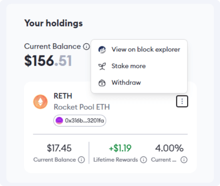Click the $156.51 total balance
The image size is (220, 186).
[x=48, y=61]
